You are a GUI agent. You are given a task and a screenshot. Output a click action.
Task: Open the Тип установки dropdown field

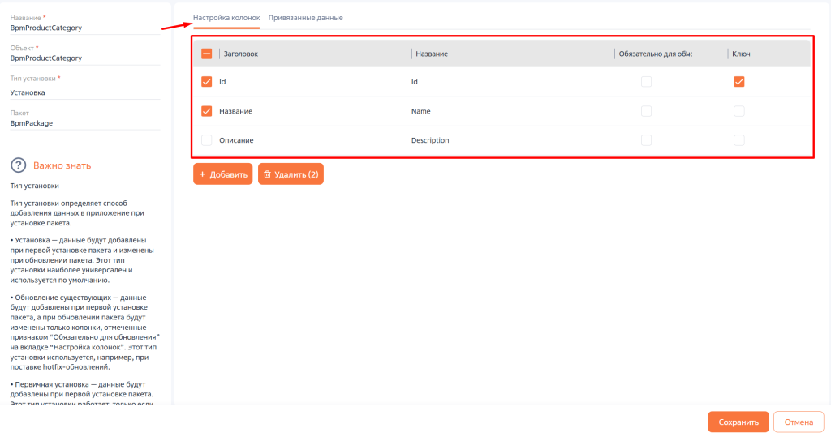[84, 92]
